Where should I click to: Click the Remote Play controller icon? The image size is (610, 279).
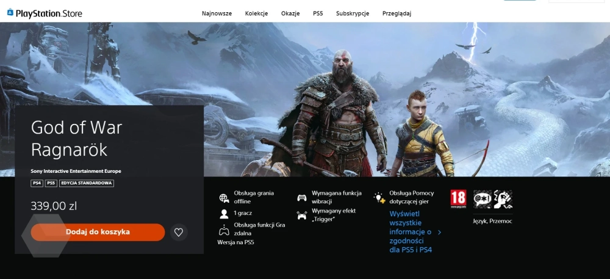click(x=224, y=230)
